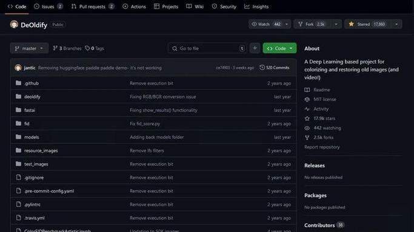Click the file icon beside .pylintrc
This screenshot has height=232, width=414.
[18, 204]
